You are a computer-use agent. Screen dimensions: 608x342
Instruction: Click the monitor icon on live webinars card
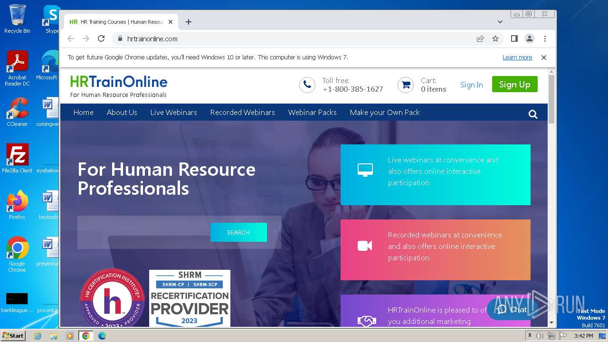pyautogui.click(x=365, y=170)
